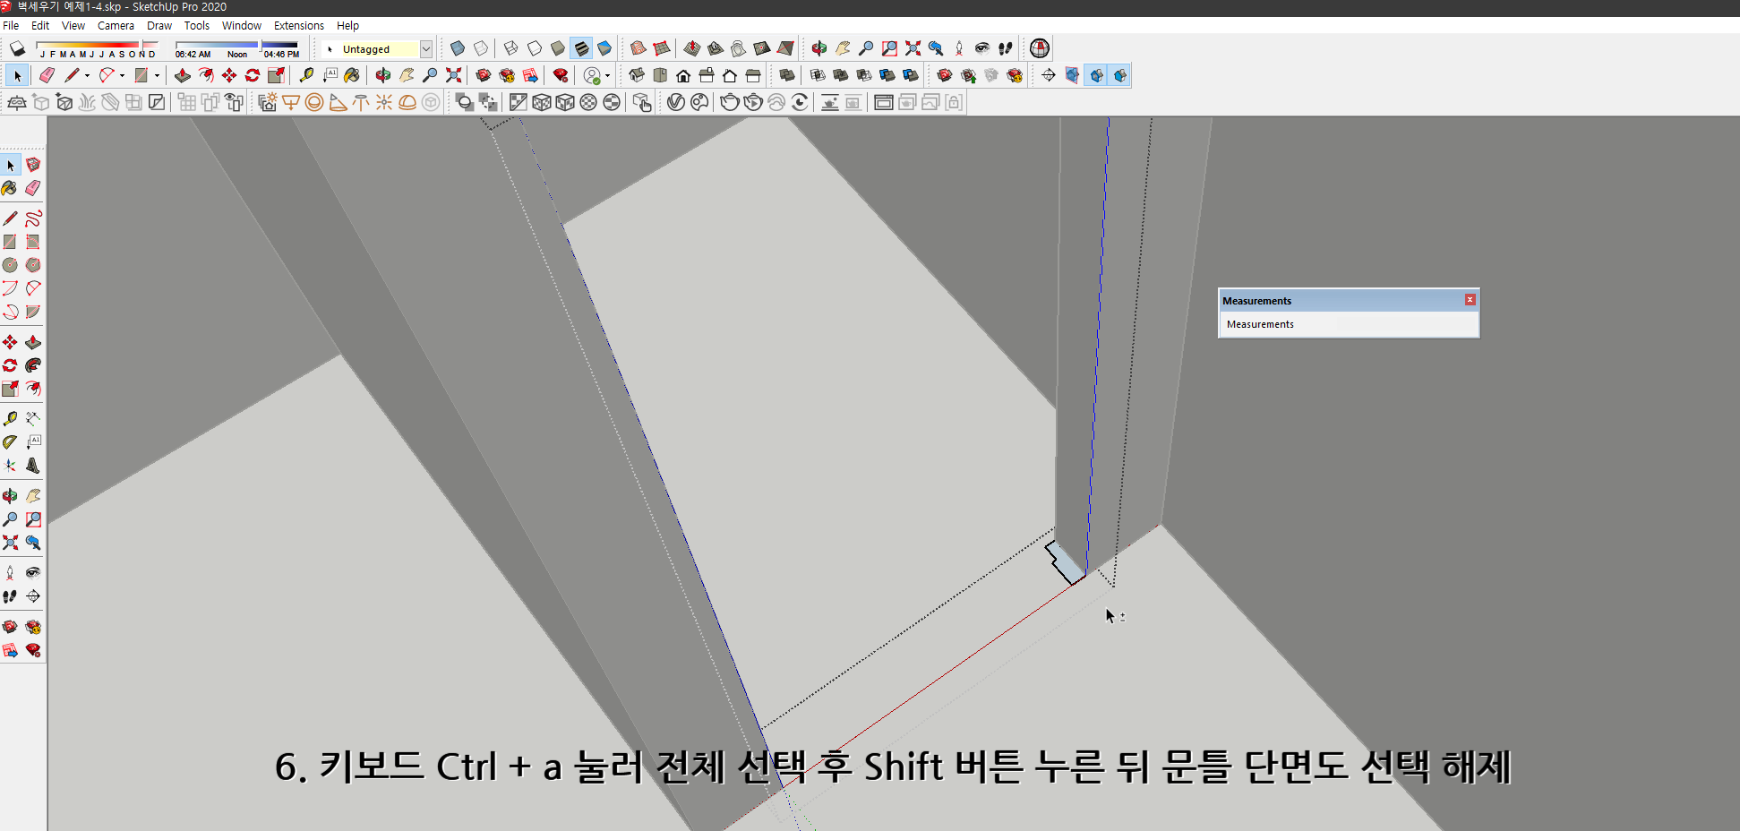Toggle X-ray face style
The image size is (1740, 831).
(x=457, y=48)
